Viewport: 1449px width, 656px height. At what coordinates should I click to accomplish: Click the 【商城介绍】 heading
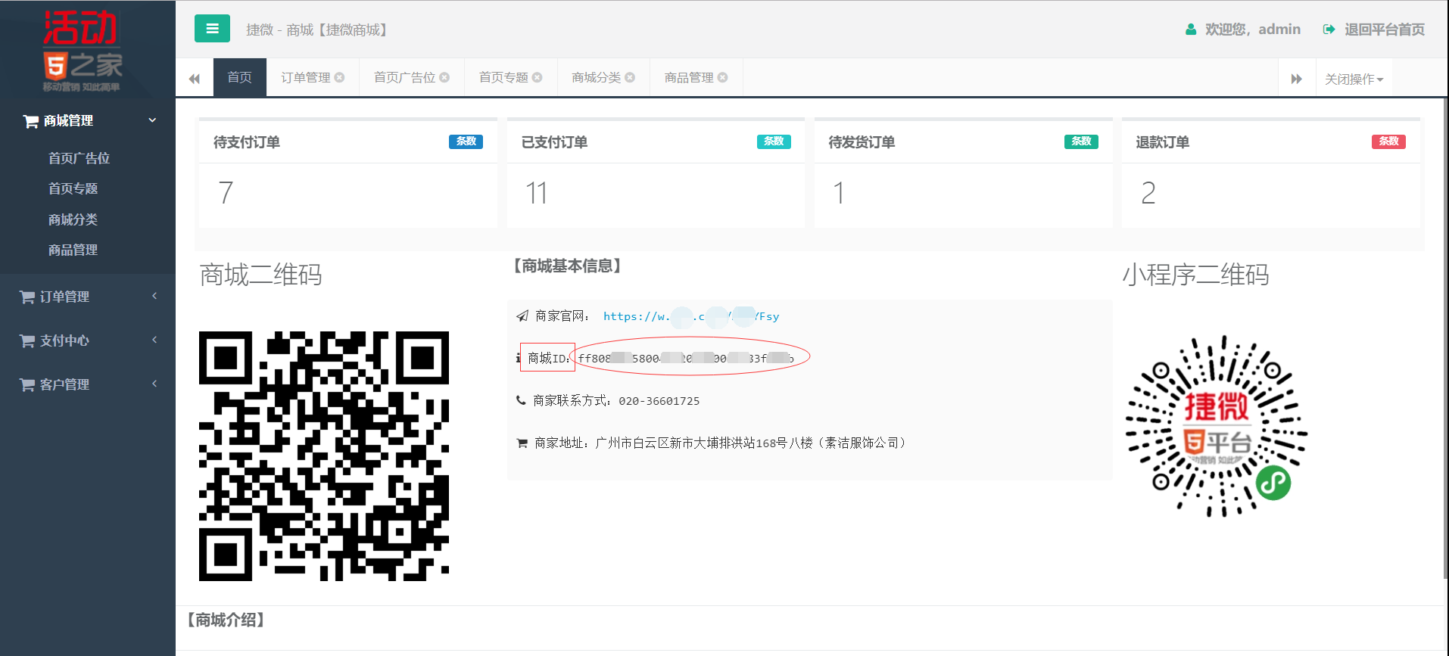pos(226,620)
